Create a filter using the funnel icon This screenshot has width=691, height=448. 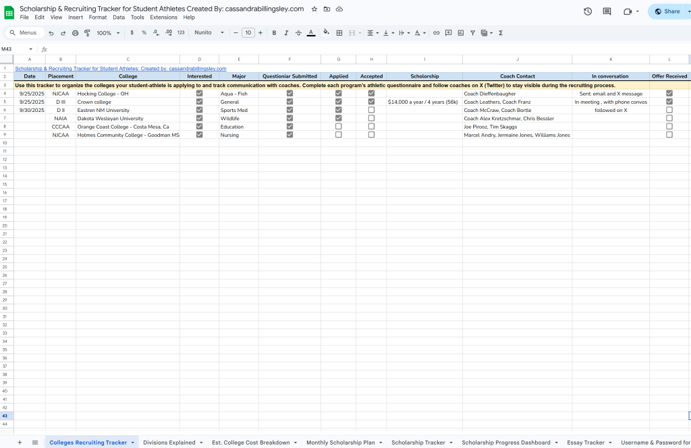click(472, 32)
